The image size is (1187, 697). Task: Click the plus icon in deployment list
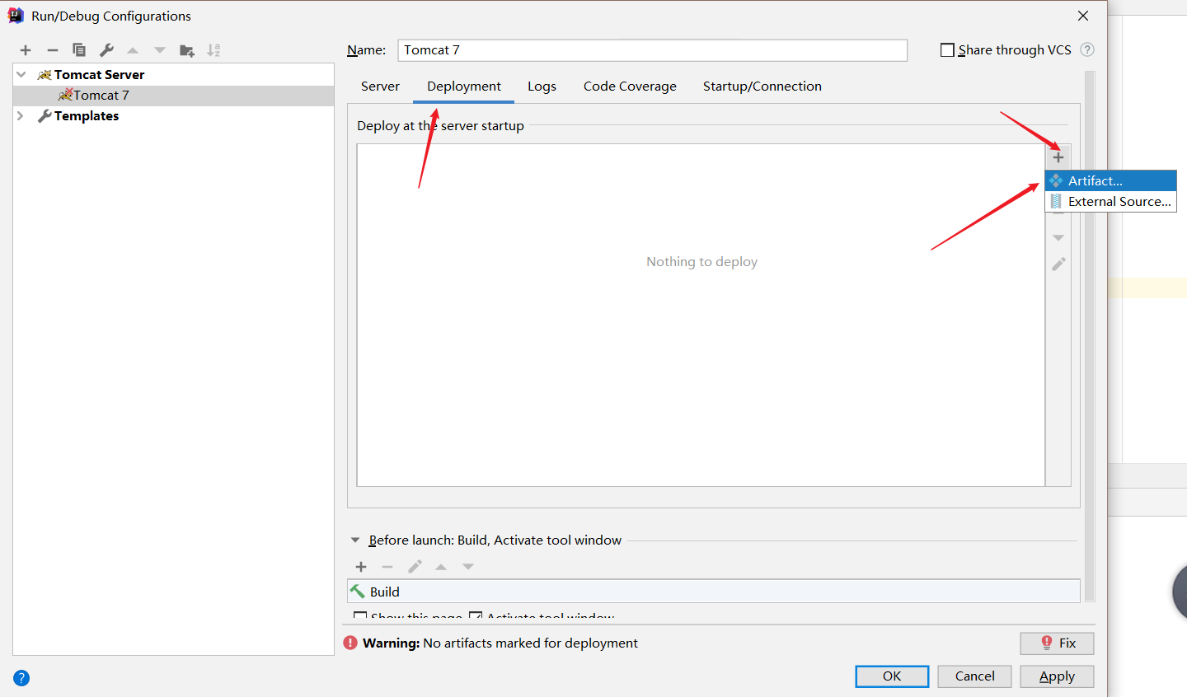pyautogui.click(x=1058, y=157)
